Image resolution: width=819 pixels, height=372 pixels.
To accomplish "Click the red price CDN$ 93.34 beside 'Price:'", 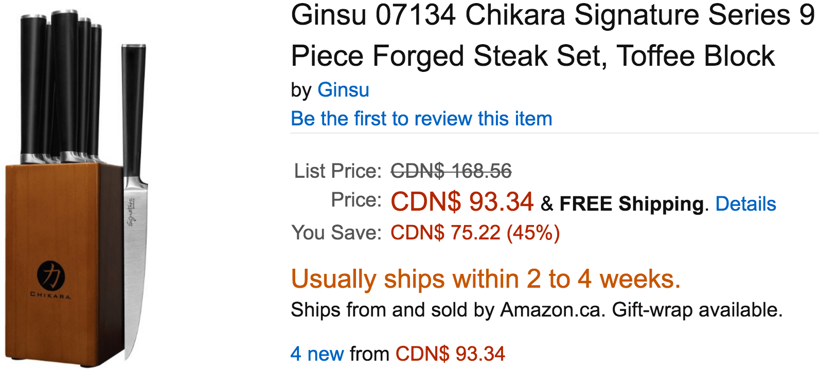I will (462, 201).
